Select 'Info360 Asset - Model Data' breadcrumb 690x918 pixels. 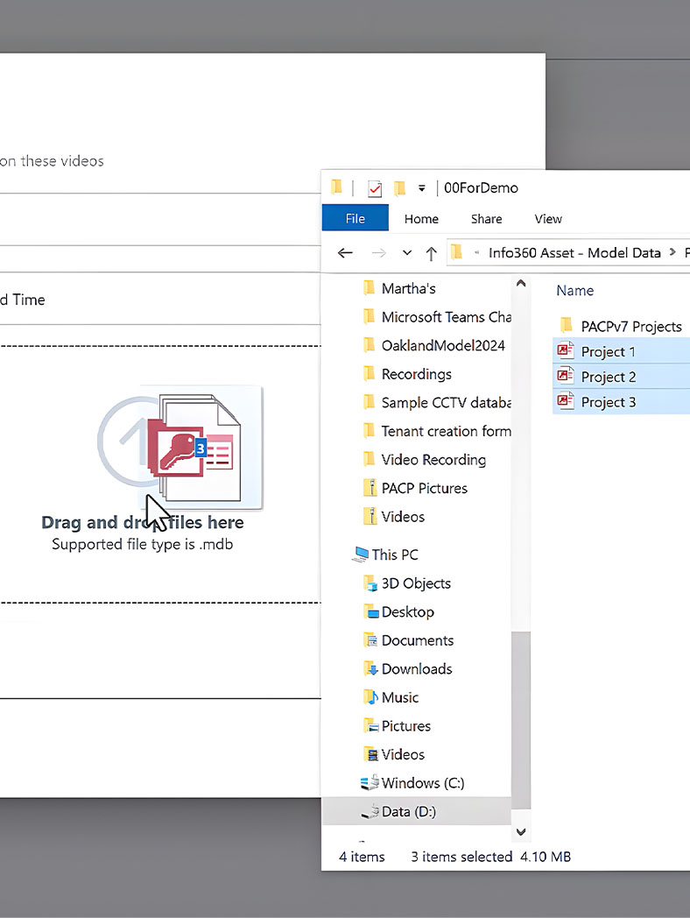click(x=574, y=253)
